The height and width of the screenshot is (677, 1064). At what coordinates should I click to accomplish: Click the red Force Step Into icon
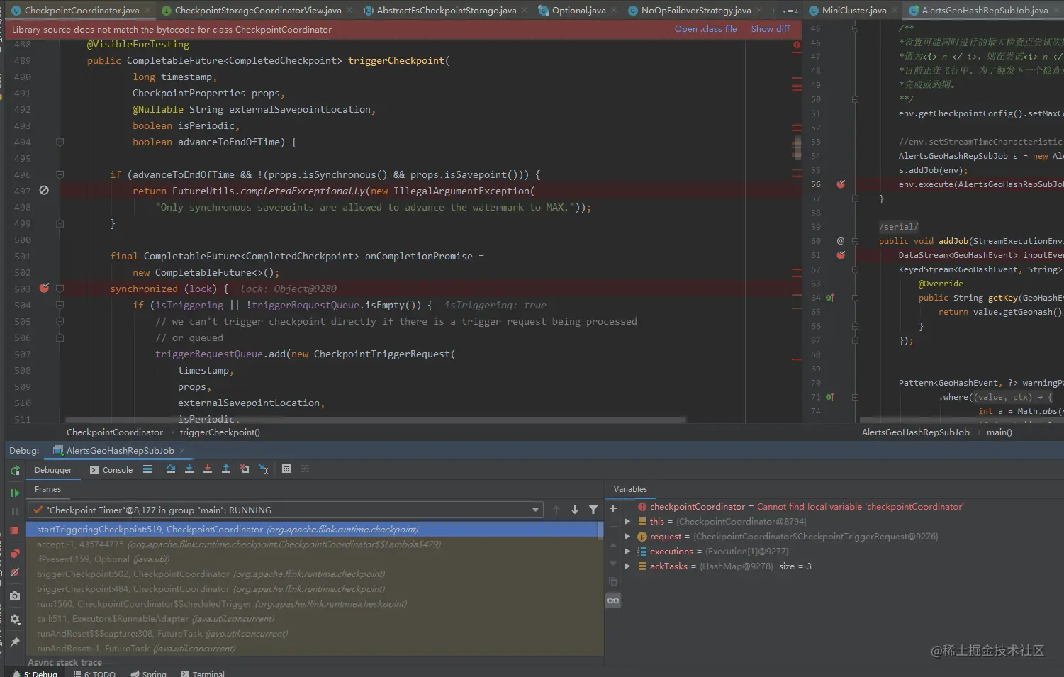coord(208,469)
